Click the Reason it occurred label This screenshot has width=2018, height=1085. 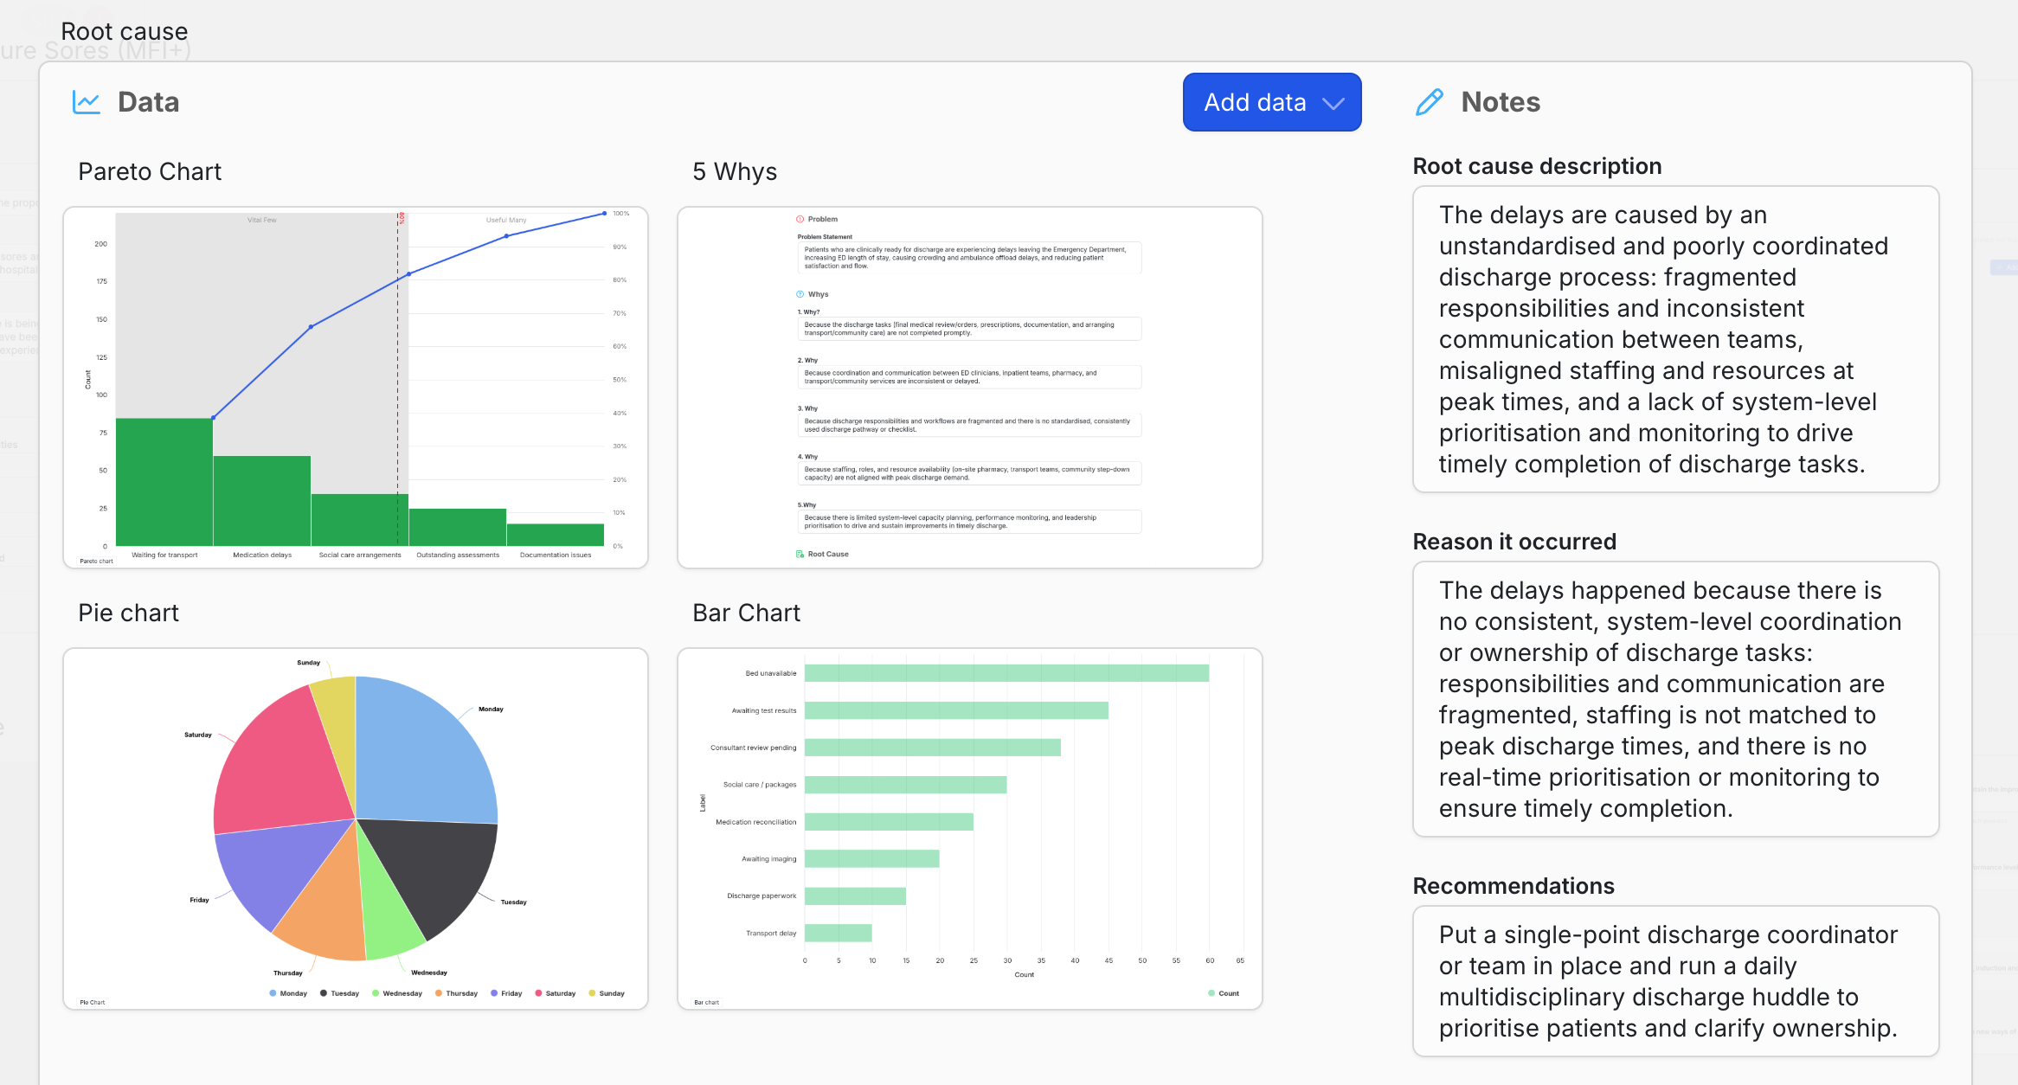tap(1514, 542)
